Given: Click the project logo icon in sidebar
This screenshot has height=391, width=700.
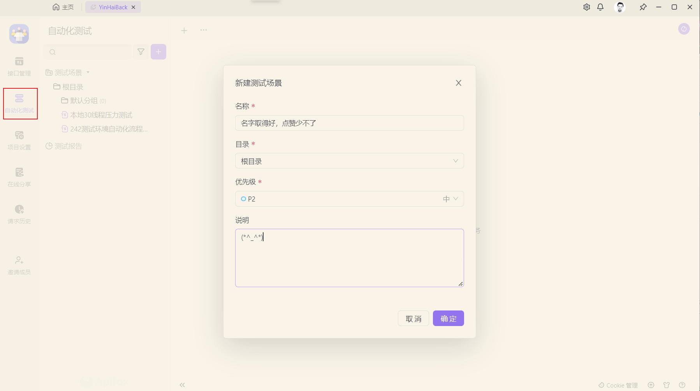Looking at the screenshot, I should coord(19,34).
